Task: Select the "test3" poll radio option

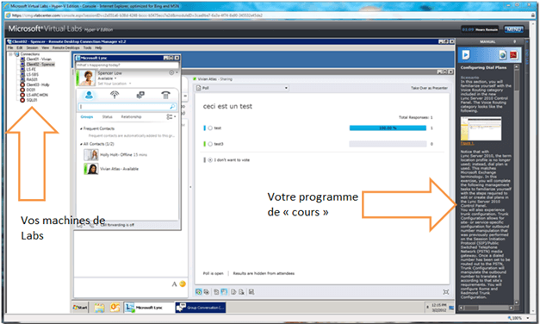Action: click(210, 144)
